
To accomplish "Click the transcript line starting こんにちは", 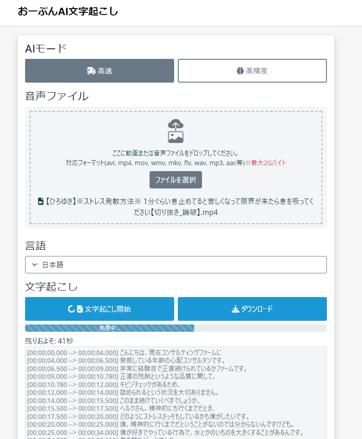I will tap(124, 352).
